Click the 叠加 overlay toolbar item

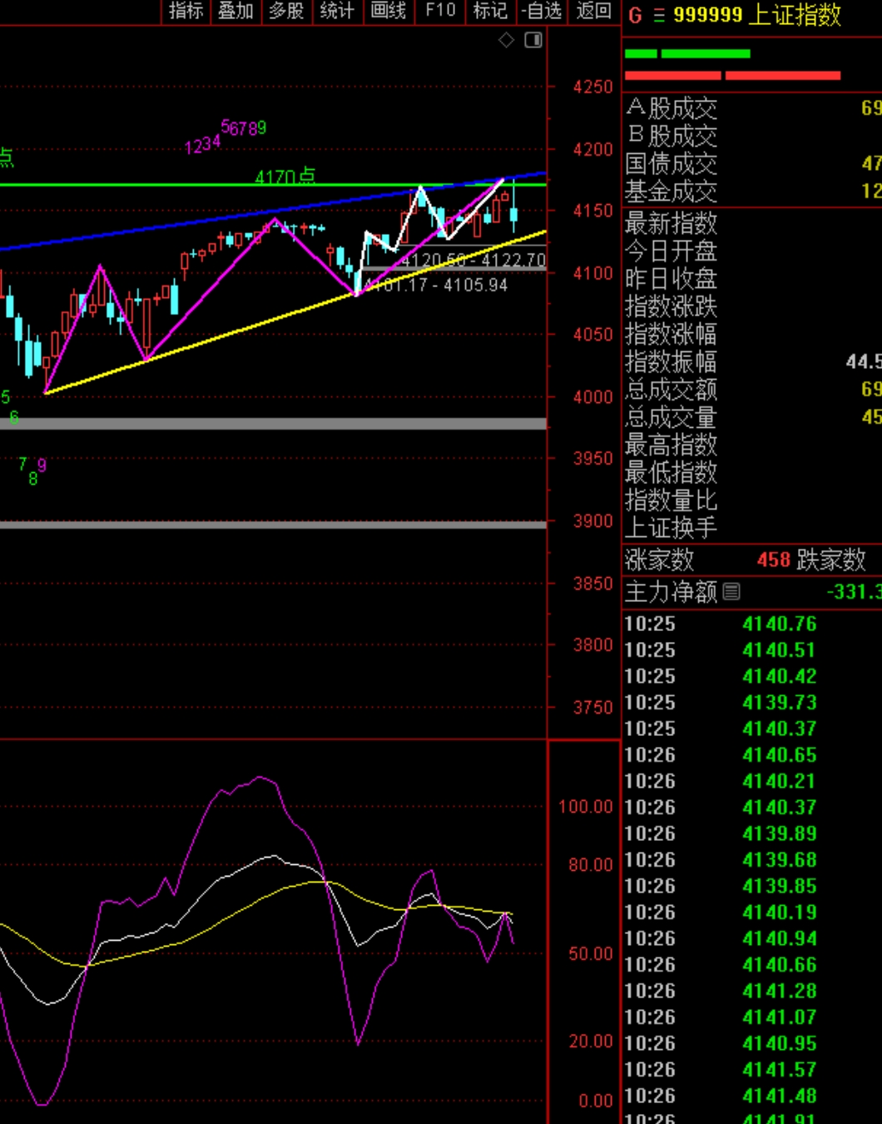pyautogui.click(x=235, y=11)
